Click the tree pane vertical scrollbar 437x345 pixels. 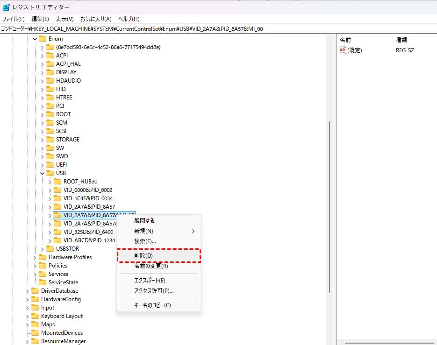coord(330,205)
